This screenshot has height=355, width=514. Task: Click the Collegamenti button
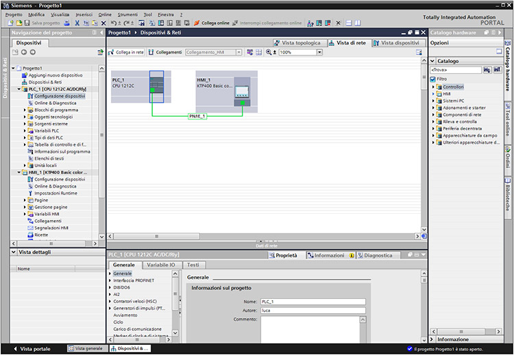point(165,52)
